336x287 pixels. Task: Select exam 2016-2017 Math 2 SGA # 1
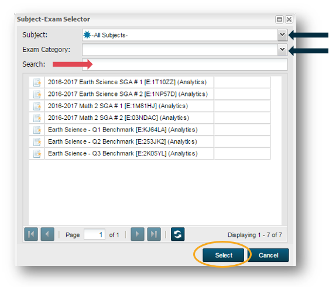(x=150, y=106)
